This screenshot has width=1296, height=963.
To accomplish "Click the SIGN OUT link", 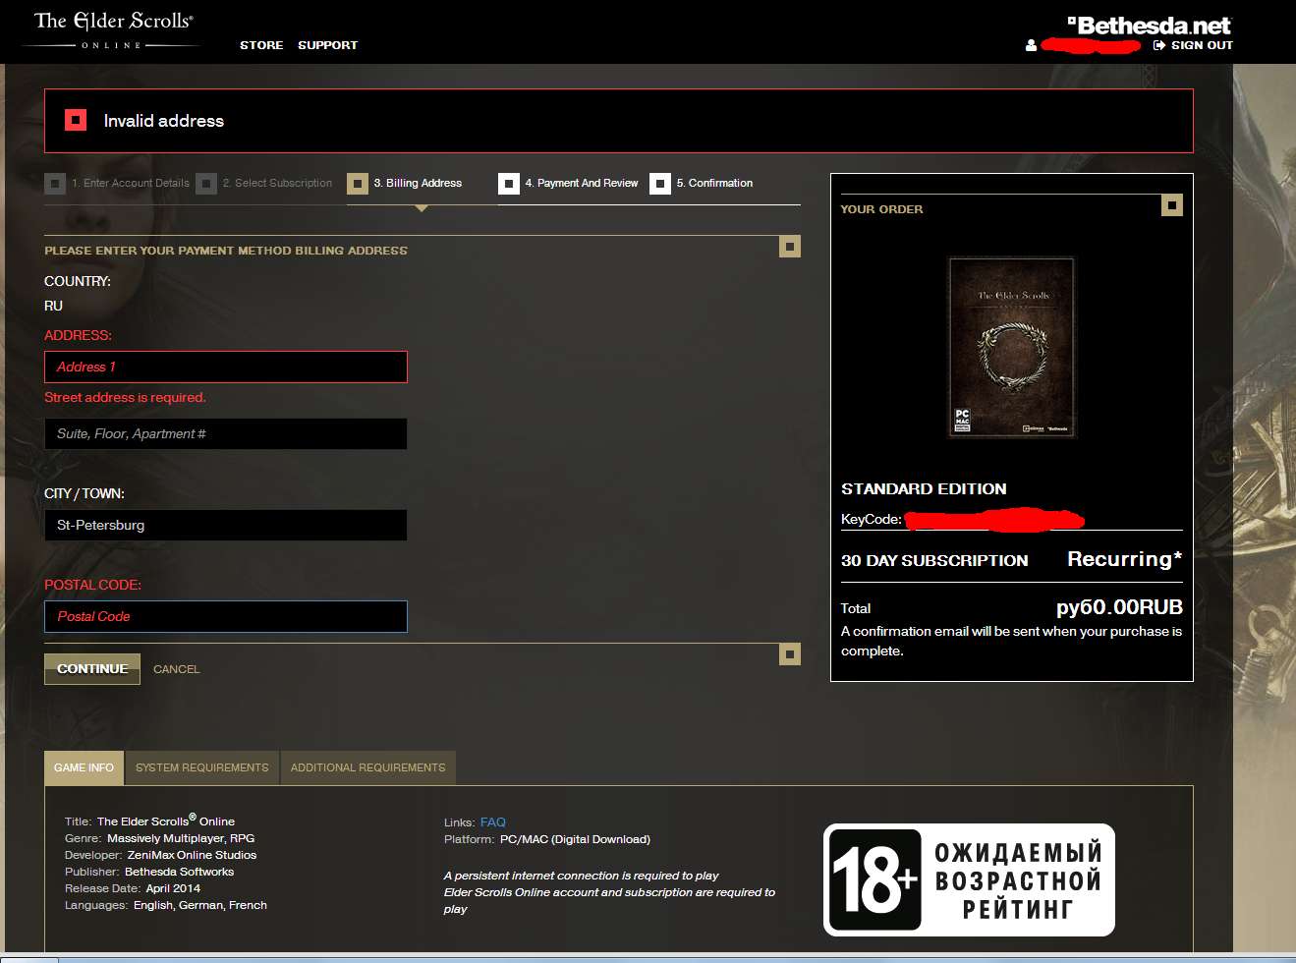I will click(x=1202, y=45).
